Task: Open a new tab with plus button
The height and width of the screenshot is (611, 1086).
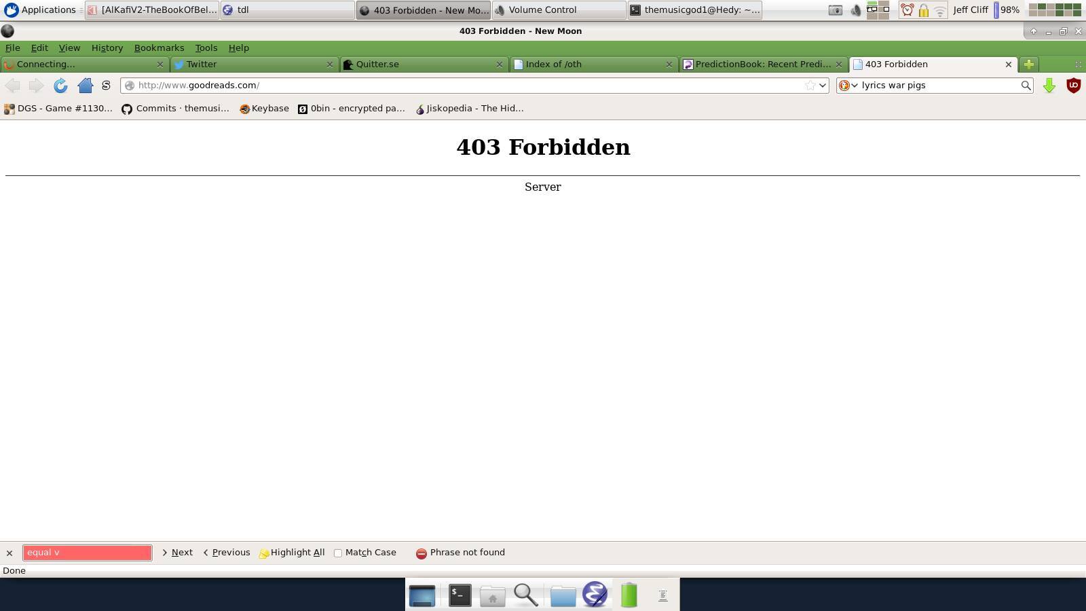Action: coord(1029,64)
